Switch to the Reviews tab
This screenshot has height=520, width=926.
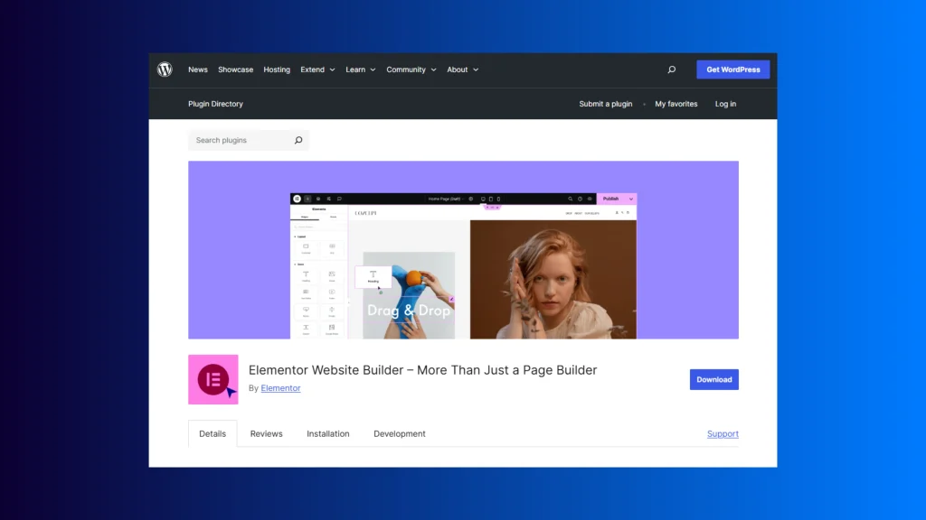coord(266,434)
